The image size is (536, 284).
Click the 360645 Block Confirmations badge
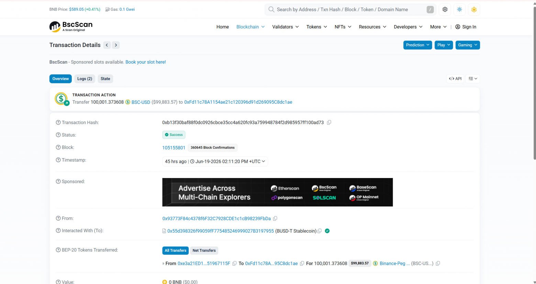pyautogui.click(x=213, y=148)
